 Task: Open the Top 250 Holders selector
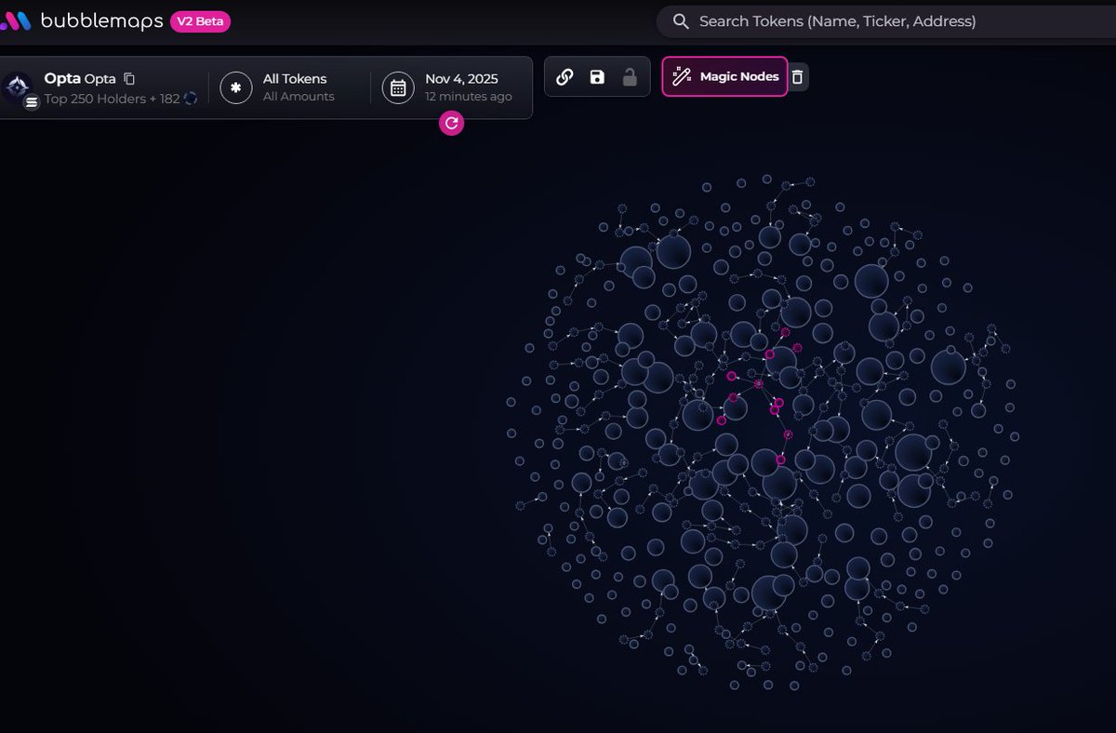click(x=112, y=99)
